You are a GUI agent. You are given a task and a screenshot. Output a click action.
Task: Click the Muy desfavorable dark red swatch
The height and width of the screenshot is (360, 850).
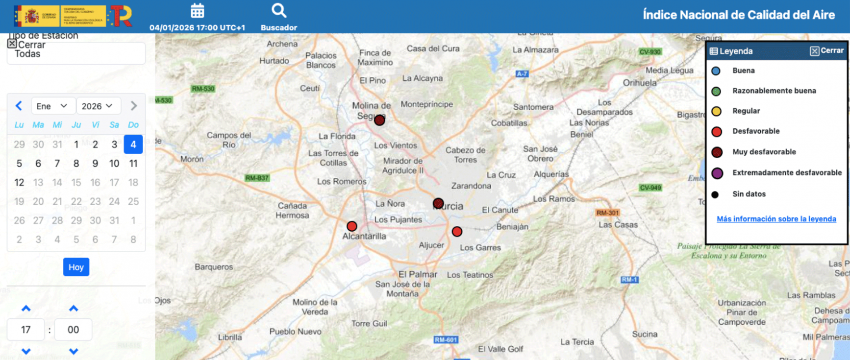click(717, 152)
